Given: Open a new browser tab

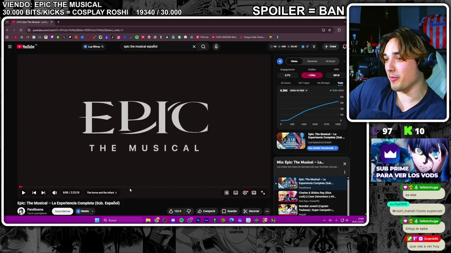Looking at the screenshot, I should (58, 22).
